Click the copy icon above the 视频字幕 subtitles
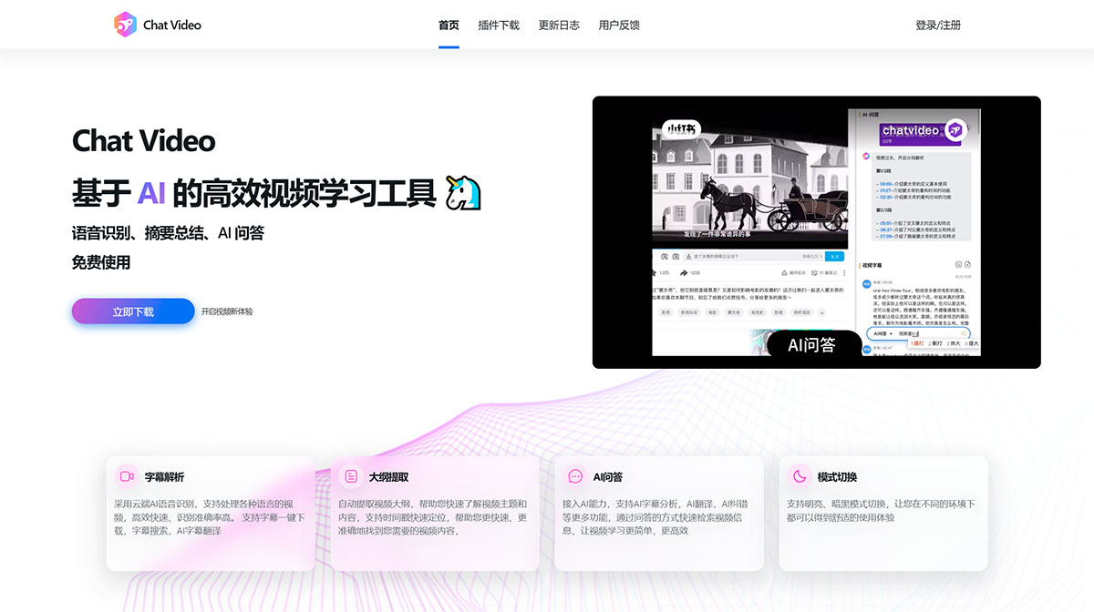1094x612 pixels. 958,263
